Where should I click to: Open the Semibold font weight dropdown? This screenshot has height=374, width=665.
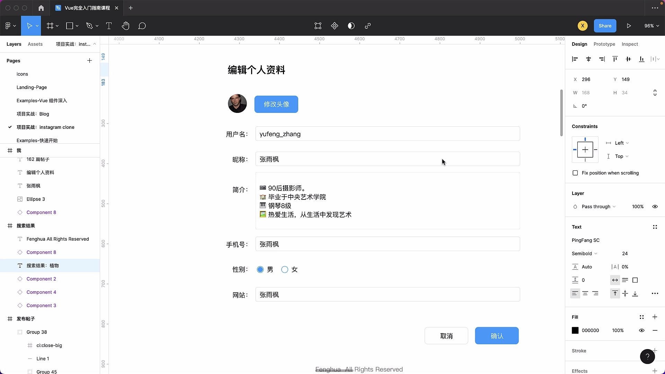[x=585, y=253]
